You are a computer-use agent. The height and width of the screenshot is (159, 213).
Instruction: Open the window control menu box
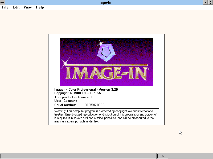(2, 2)
